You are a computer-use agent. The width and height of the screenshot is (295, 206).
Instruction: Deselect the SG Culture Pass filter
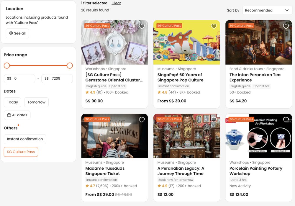[21, 152]
